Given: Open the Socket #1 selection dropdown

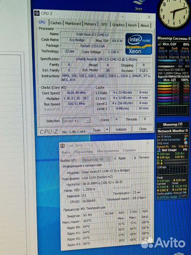Looking at the screenshot, I should point(76,121).
